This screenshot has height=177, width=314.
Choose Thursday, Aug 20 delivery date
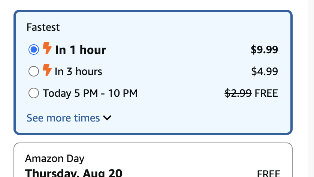pos(73,173)
